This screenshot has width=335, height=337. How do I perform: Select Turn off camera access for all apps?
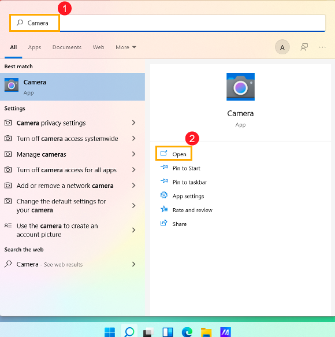point(66,170)
